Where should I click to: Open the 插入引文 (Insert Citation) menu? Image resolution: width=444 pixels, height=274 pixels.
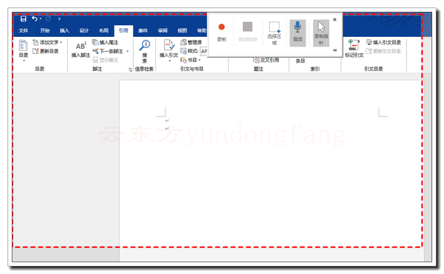[x=169, y=51]
